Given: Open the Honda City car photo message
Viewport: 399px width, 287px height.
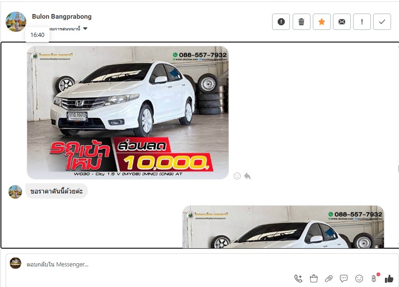Looking at the screenshot, I should click(x=127, y=112).
